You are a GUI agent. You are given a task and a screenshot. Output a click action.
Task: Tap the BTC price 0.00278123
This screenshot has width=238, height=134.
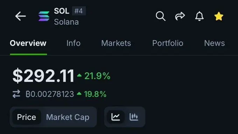click(50, 94)
